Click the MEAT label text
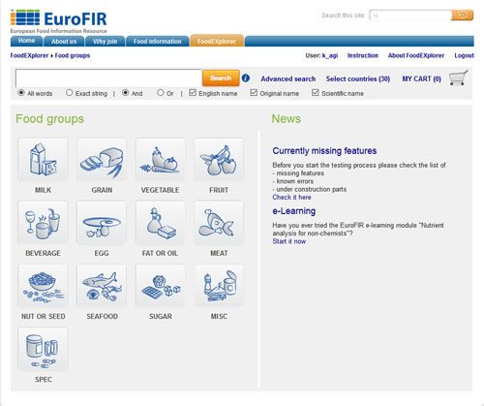Screen dimensions: 484x406 (219, 253)
